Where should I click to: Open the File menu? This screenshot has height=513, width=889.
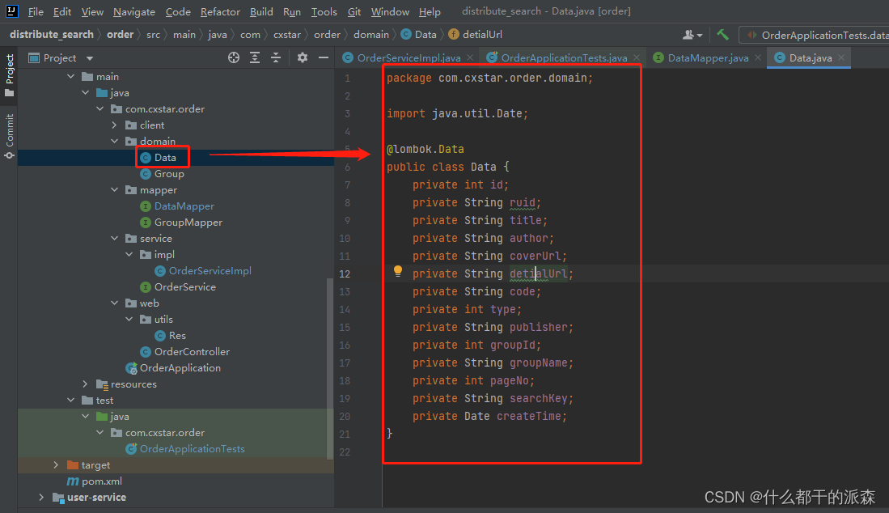tap(36, 11)
